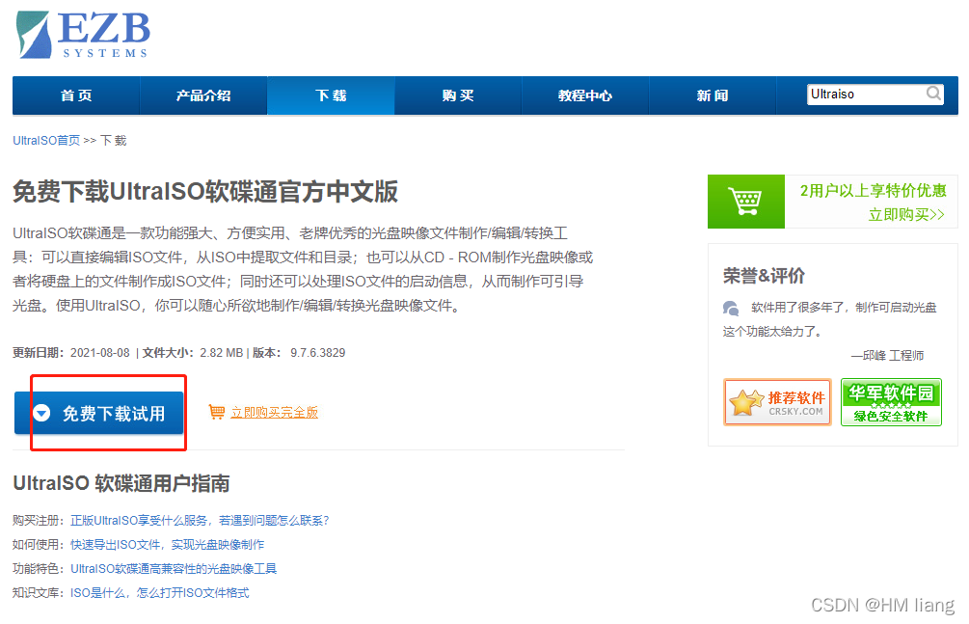Click the version text 9.7.6.3829
Viewport: 969px width, 624px height.
click(x=317, y=353)
